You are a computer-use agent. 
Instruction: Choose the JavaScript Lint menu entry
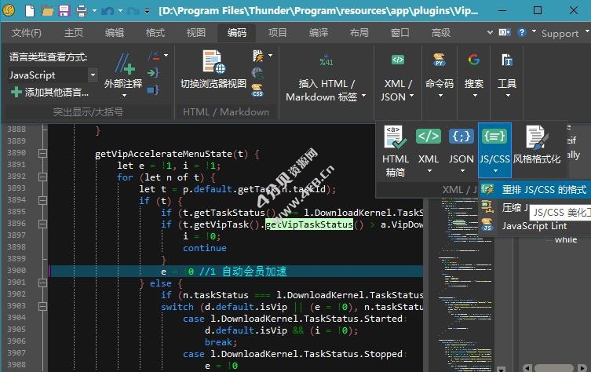click(x=534, y=226)
